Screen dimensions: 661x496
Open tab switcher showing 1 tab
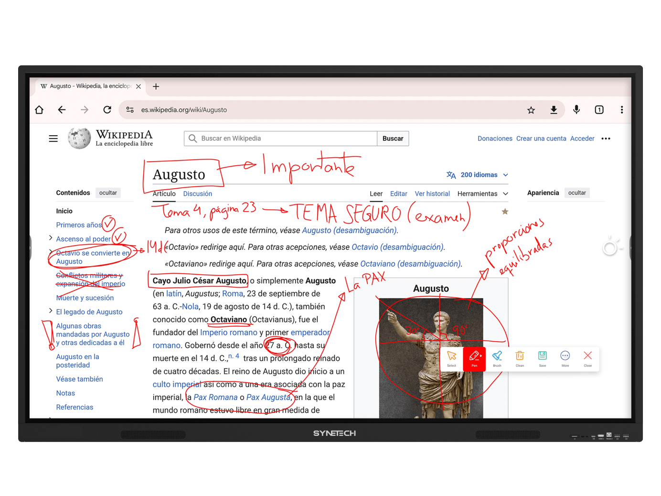pos(599,110)
